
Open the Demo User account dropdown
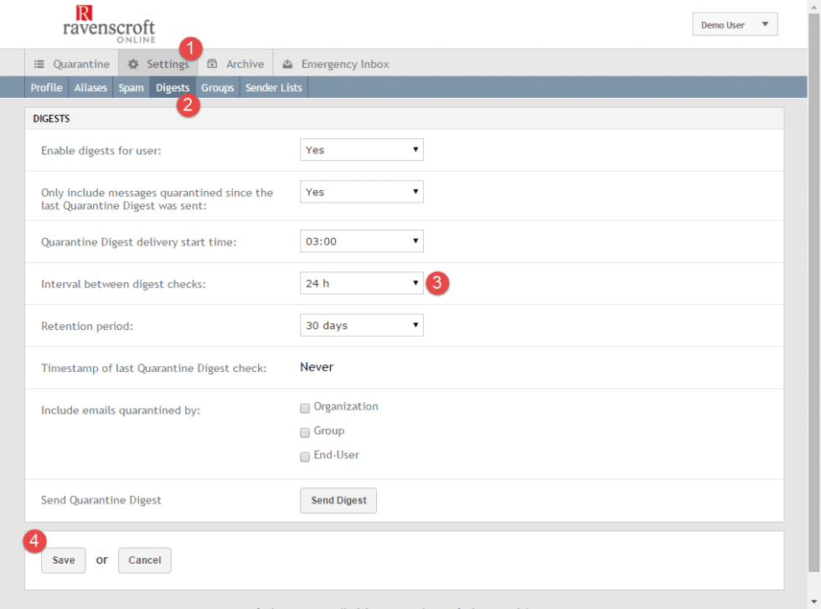click(x=734, y=23)
